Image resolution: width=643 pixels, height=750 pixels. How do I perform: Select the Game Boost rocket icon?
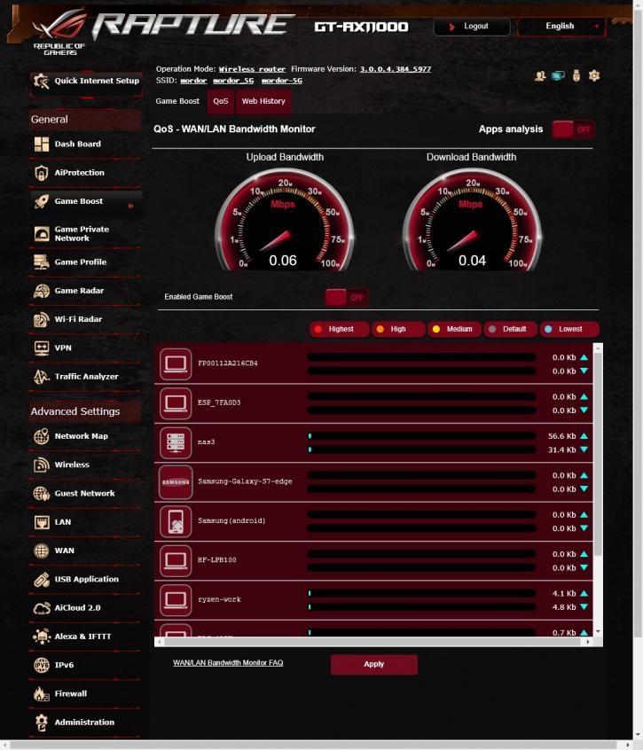coord(42,201)
